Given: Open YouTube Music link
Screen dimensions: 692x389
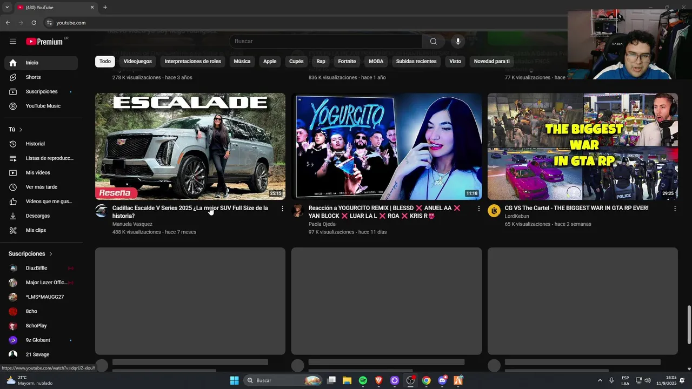Looking at the screenshot, I should tap(41, 106).
